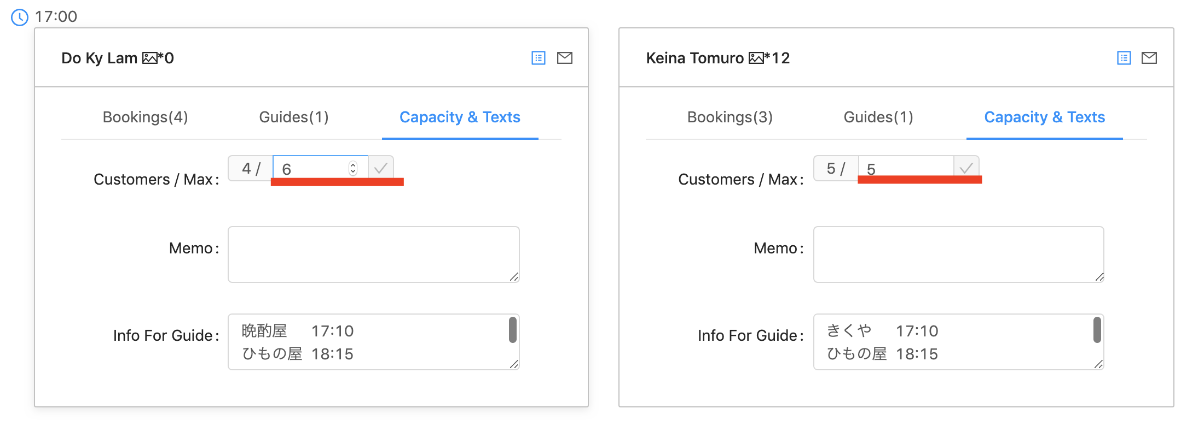
Task: Click the mail icon on Keina Tomuro card
Action: point(1149,58)
